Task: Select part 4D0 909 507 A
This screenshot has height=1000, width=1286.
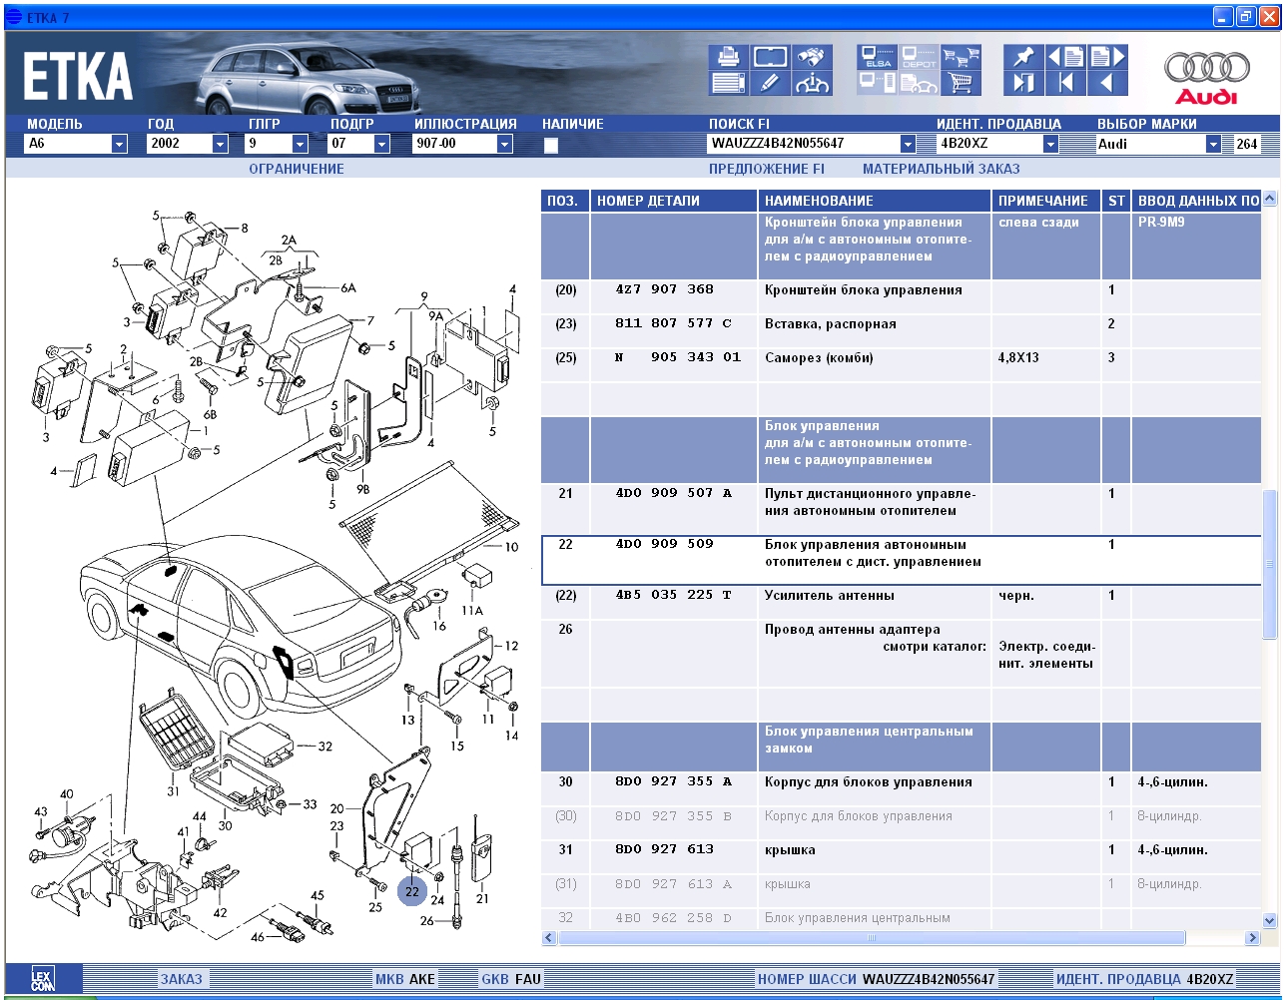Action: click(673, 493)
